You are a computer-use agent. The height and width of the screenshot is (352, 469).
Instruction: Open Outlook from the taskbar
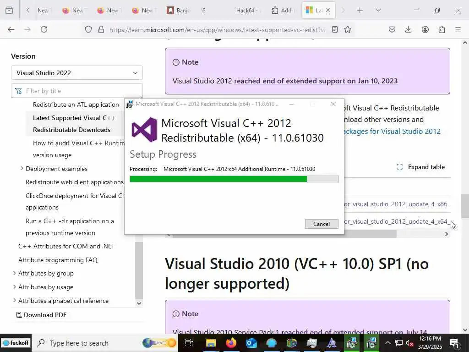point(251,343)
